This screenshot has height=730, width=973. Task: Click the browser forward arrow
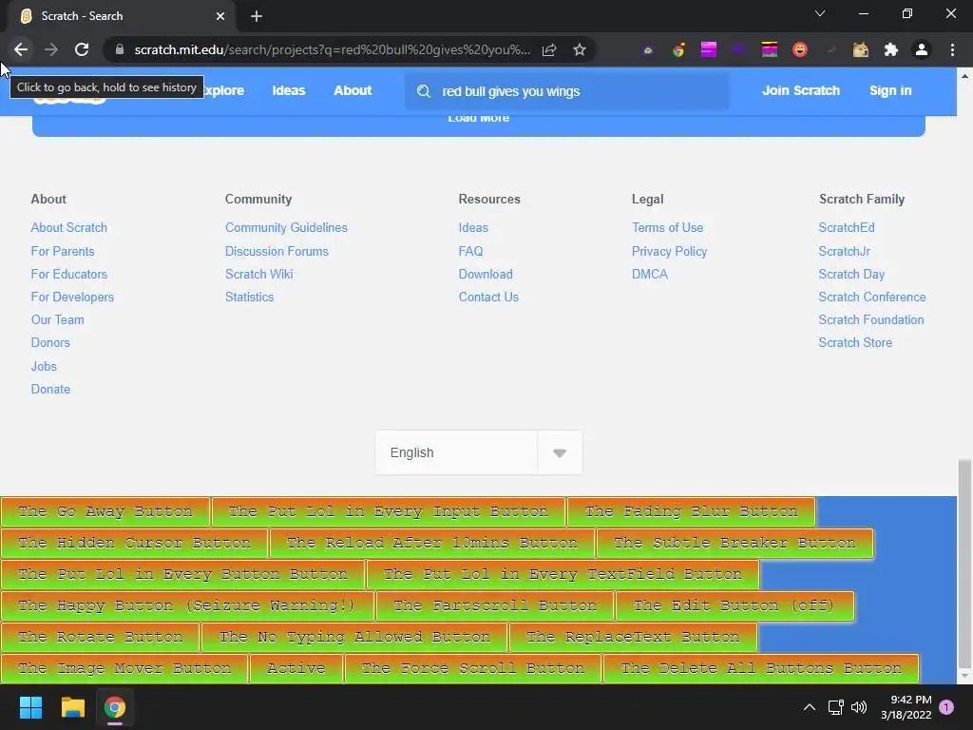(51, 49)
